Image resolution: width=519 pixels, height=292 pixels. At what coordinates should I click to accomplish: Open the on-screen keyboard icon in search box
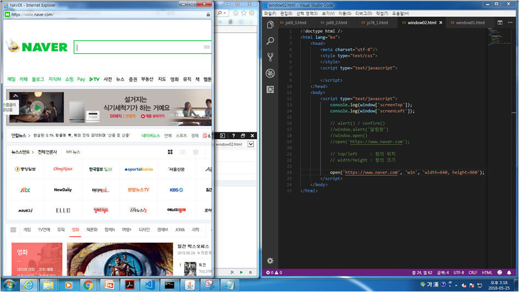point(207,47)
